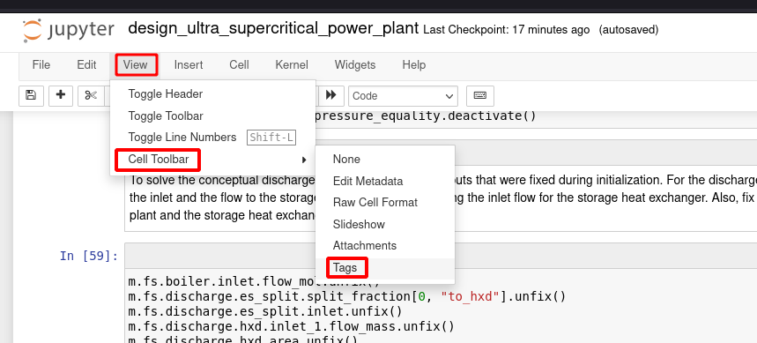
Task: Click notebook title design_ultra_supercritical_power_plant
Action: (x=273, y=28)
